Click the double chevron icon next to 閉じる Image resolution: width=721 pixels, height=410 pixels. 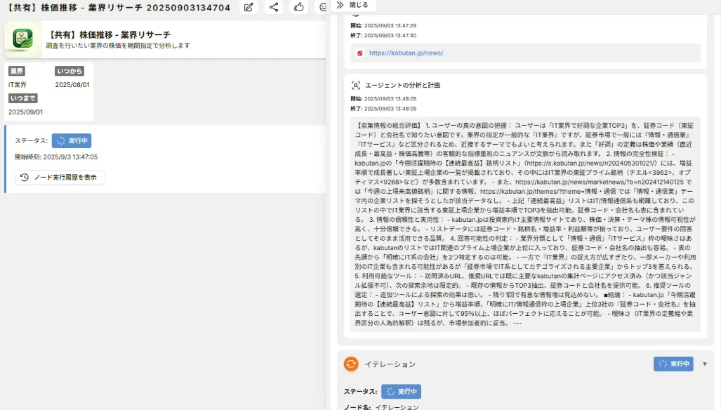point(340,5)
